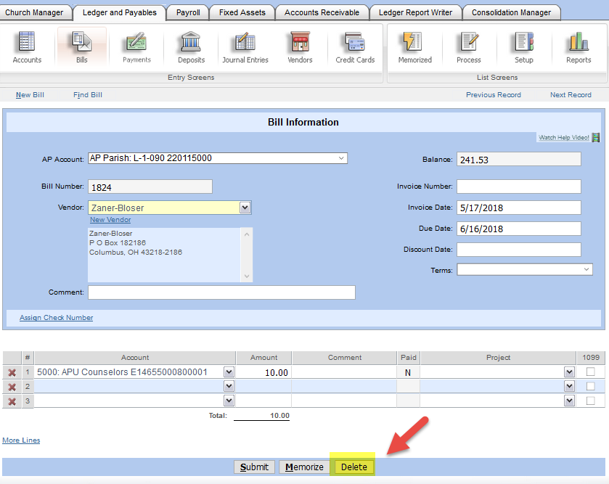This screenshot has width=609, height=484.
Task: Go to the Previous Record
Action: click(x=494, y=95)
